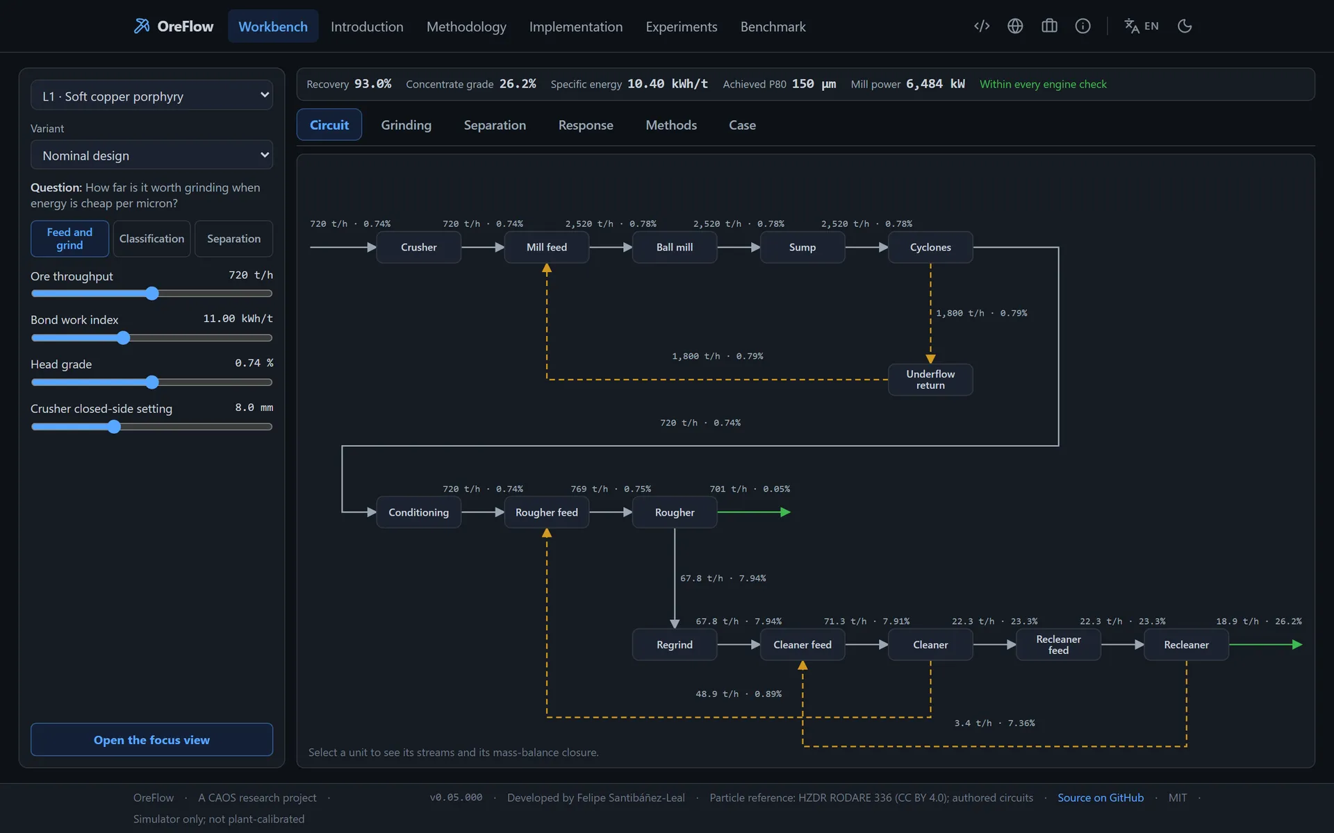Select the Feed and grind parameter group
The image size is (1334, 833).
tap(69, 239)
